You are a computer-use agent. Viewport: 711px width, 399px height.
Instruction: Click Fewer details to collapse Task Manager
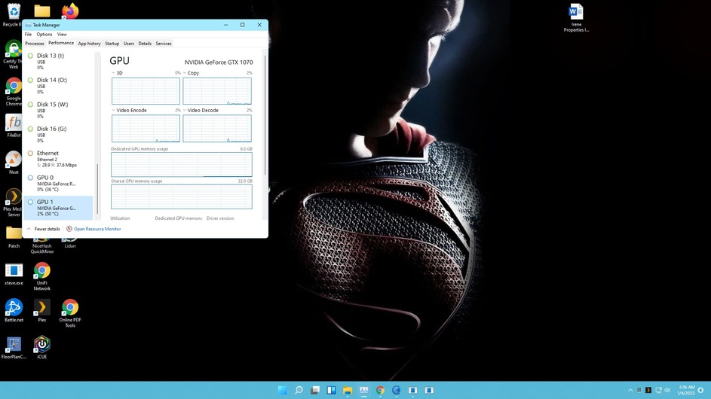pyautogui.click(x=44, y=229)
